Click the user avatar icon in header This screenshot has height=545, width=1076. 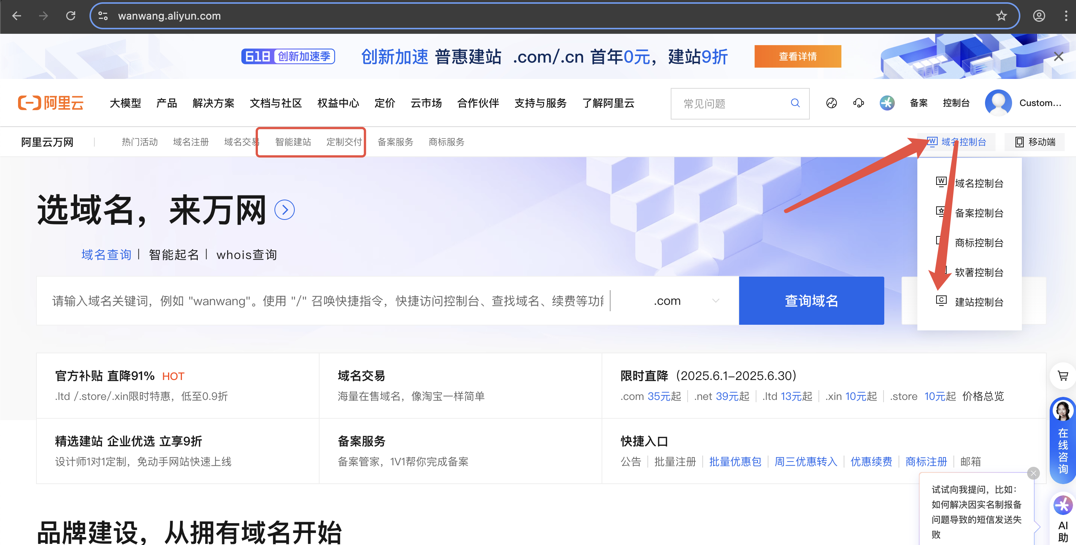coord(998,103)
